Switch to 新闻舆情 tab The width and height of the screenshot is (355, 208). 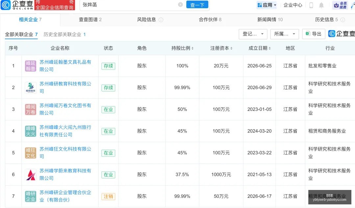click(270, 20)
